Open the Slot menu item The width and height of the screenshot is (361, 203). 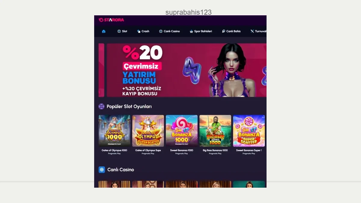pyautogui.click(x=122, y=31)
